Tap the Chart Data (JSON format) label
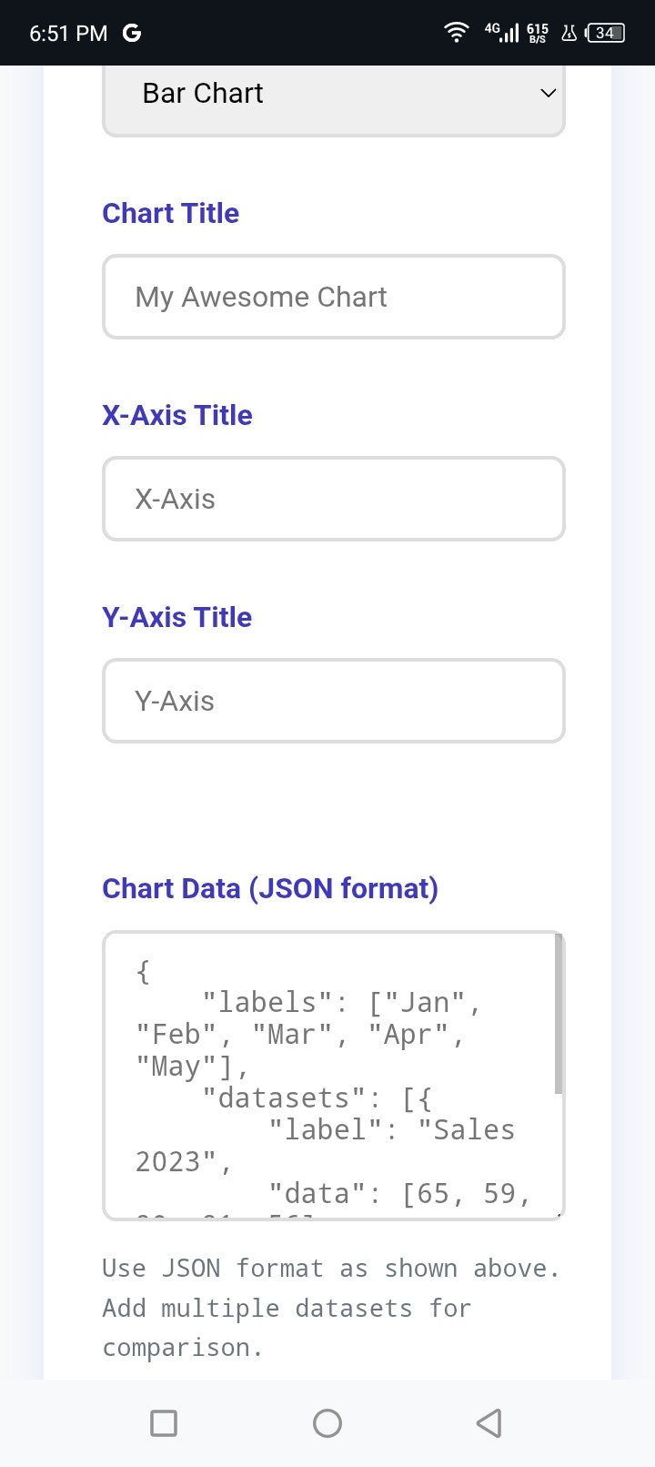 (x=270, y=888)
